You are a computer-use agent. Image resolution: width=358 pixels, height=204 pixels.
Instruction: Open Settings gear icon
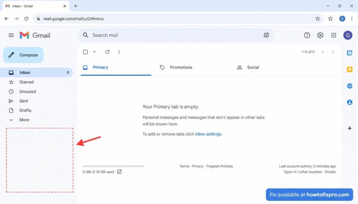point(320,35)
